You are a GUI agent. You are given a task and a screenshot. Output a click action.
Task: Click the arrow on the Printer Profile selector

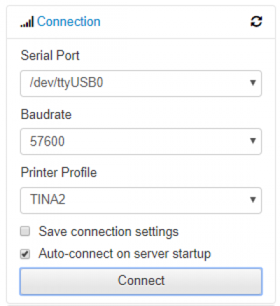[x=253, y=200]
